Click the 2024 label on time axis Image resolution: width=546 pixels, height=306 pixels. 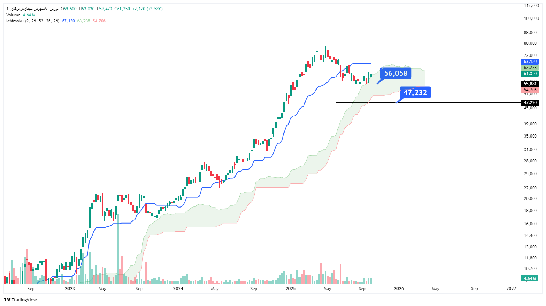[x=178, y=288]
